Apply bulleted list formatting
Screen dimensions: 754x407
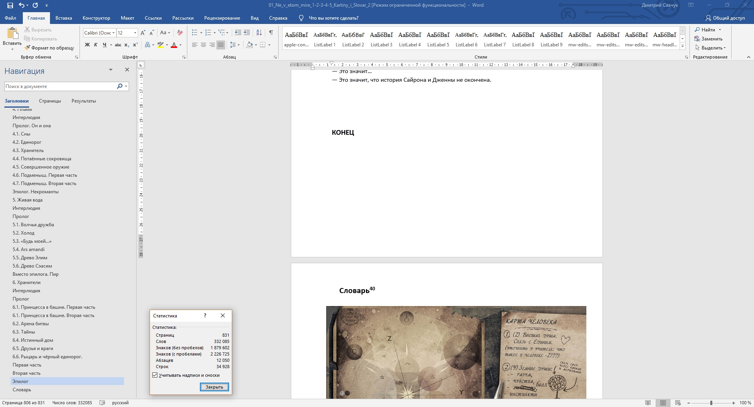194,33
